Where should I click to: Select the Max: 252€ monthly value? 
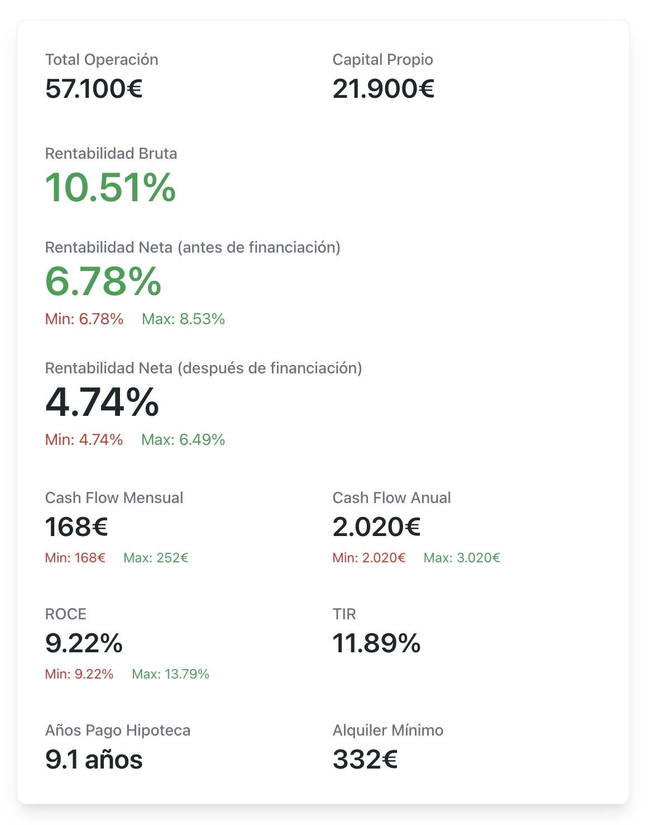pos(156,558)
